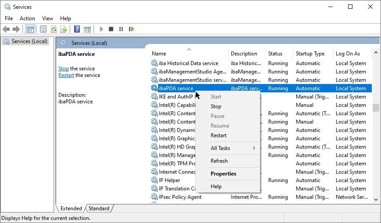Select Properties in the context menu
Screen dimensions: 381x223
(x=223, y=174)
